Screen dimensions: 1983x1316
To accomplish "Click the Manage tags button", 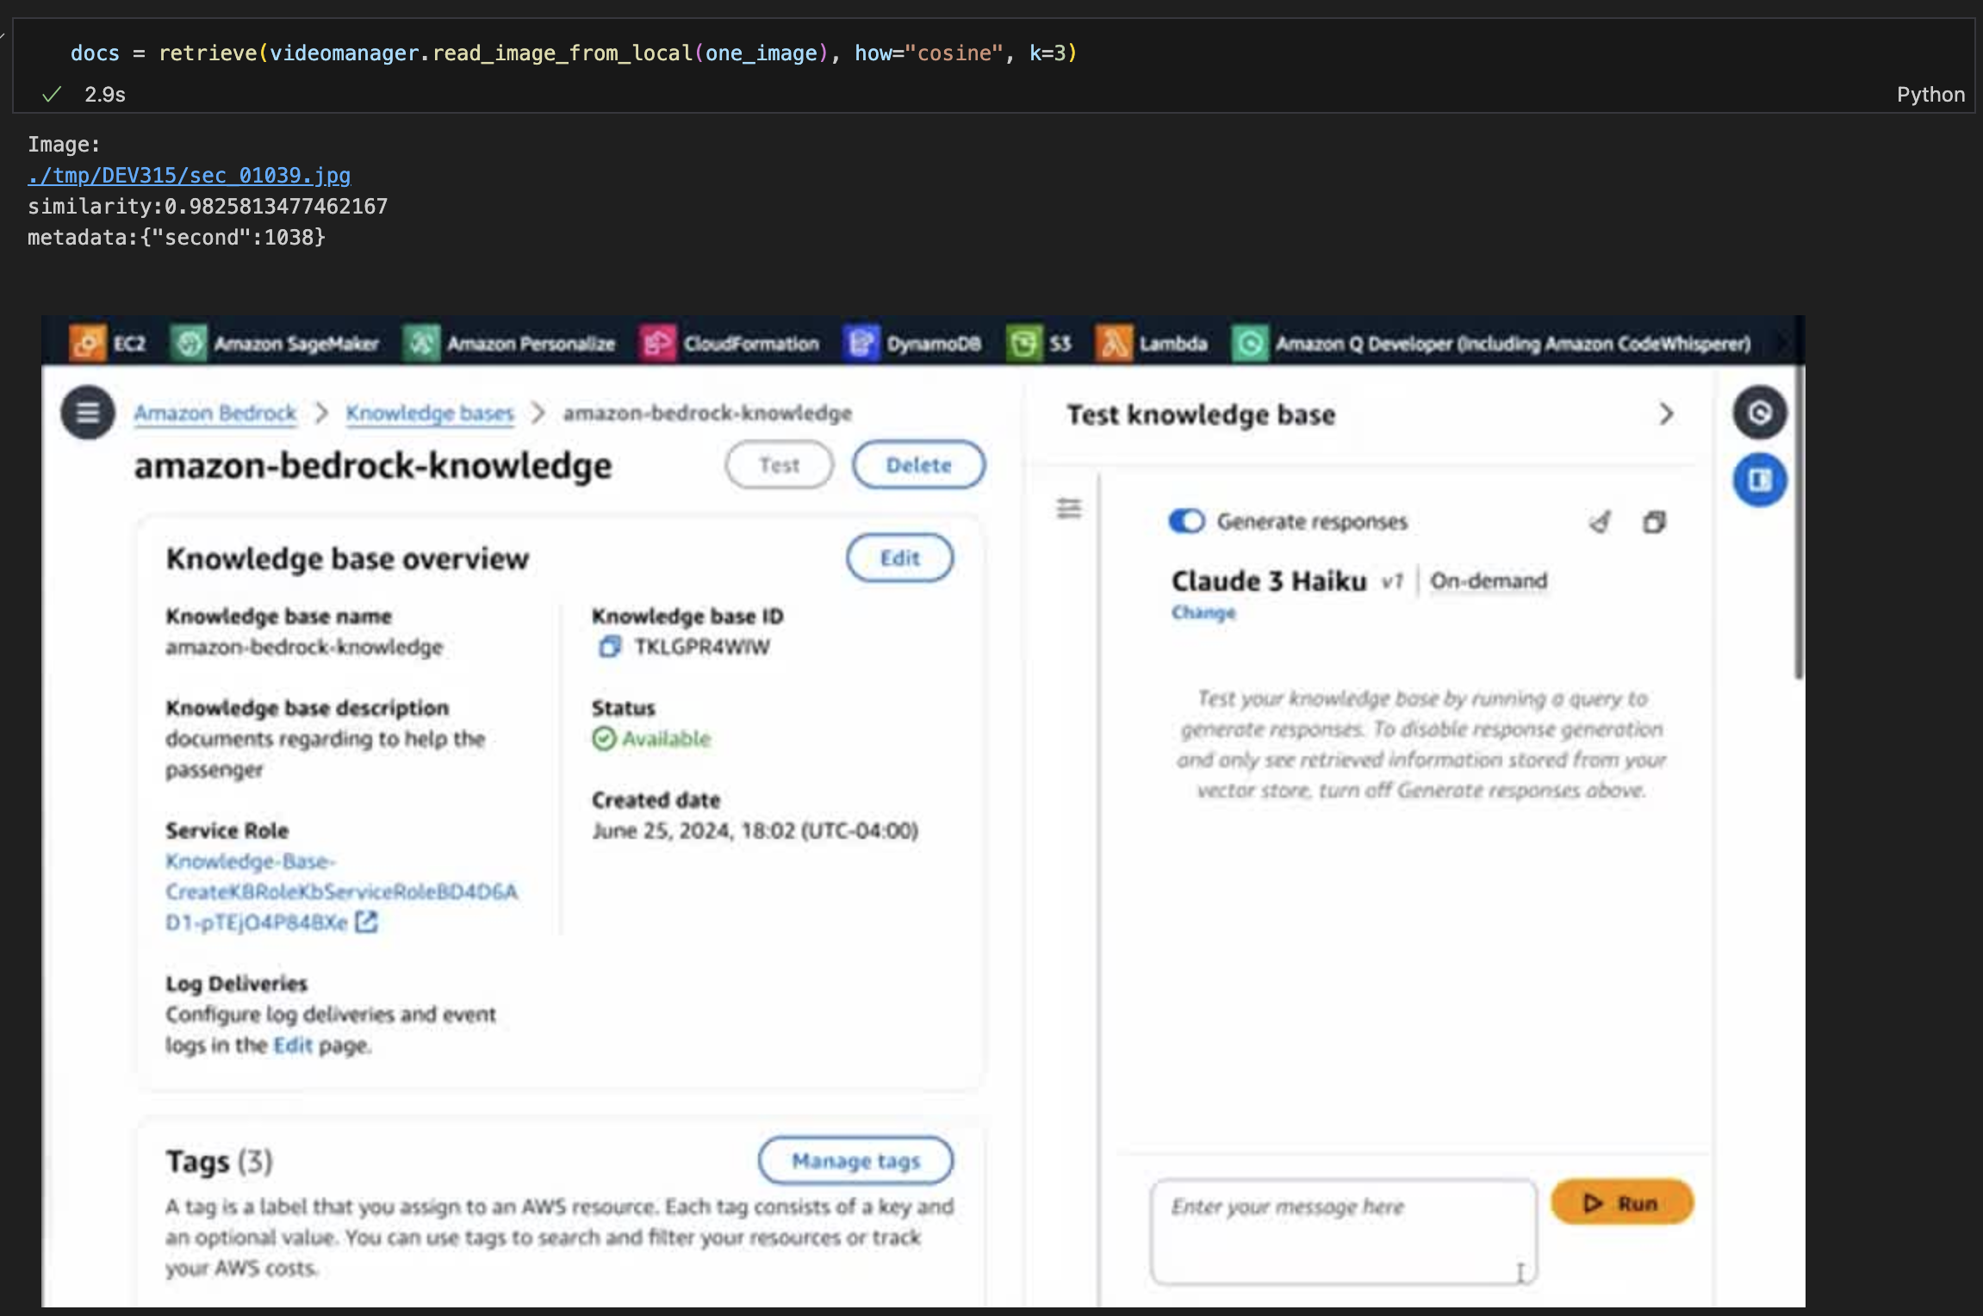I will (x=855, y=1161).
